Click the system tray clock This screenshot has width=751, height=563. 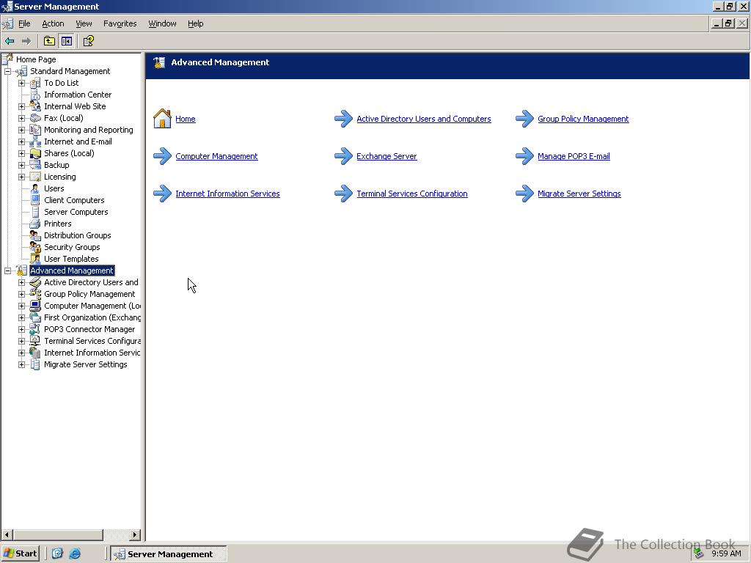(x=726, y=553)
